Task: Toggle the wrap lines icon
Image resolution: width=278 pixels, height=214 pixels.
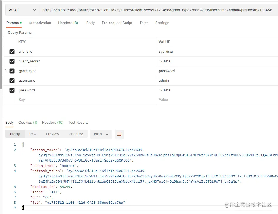Action: (119, 134)
